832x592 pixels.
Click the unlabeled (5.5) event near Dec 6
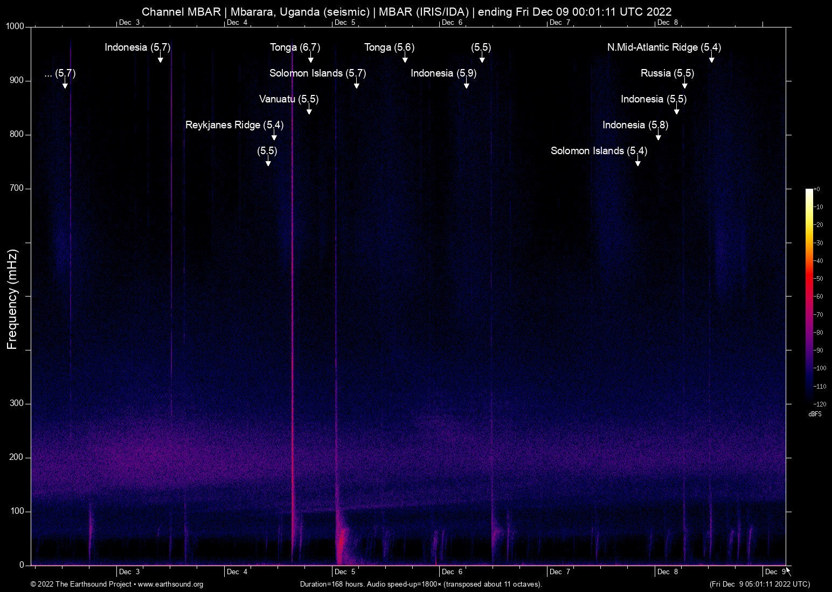481,47
